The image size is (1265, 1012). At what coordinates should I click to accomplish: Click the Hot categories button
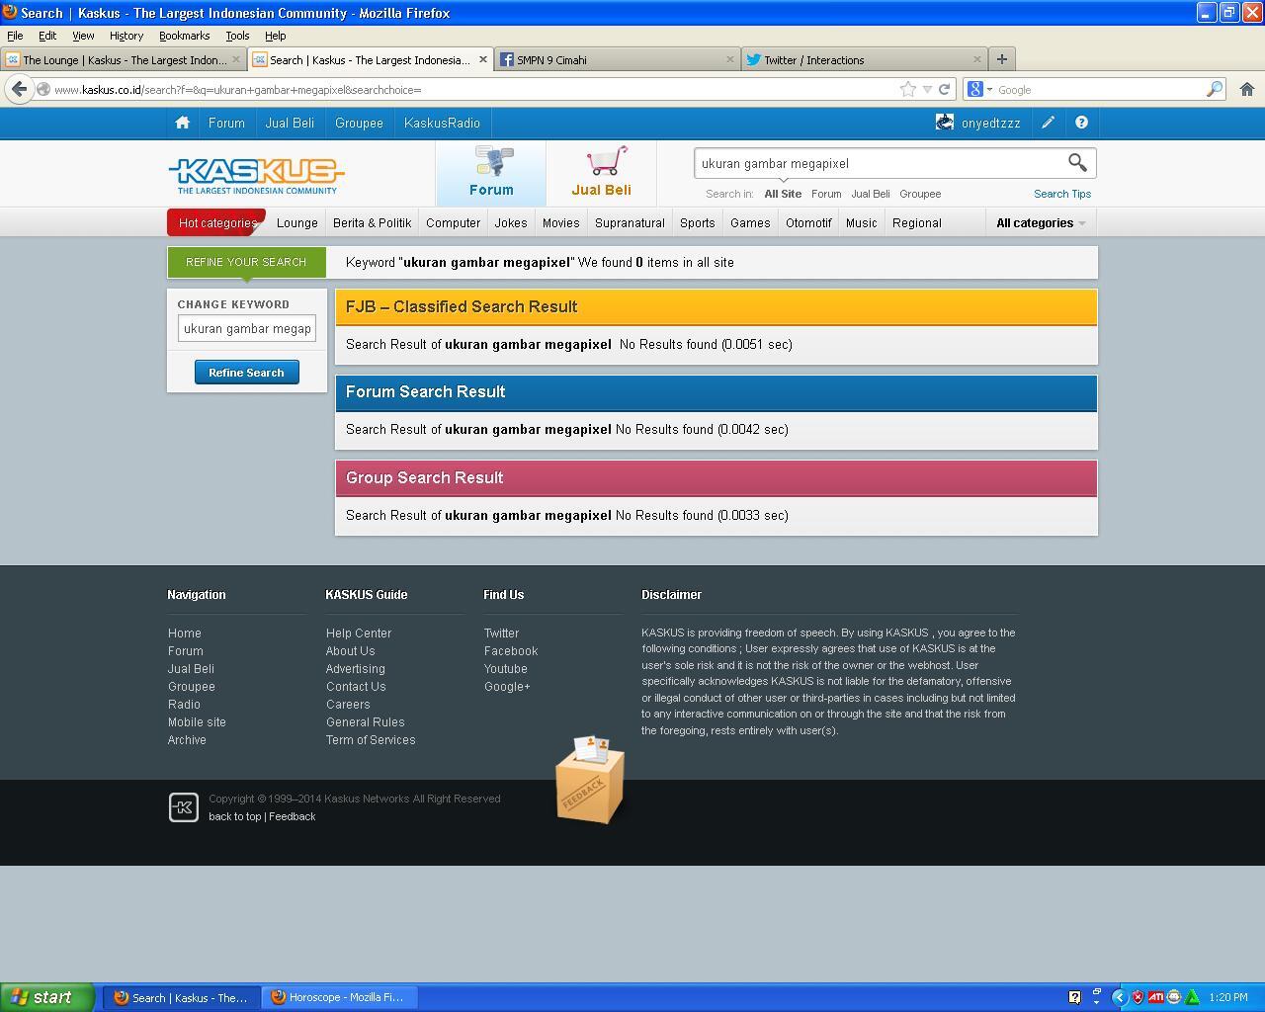pyautogui.click(x=216, y=222)
